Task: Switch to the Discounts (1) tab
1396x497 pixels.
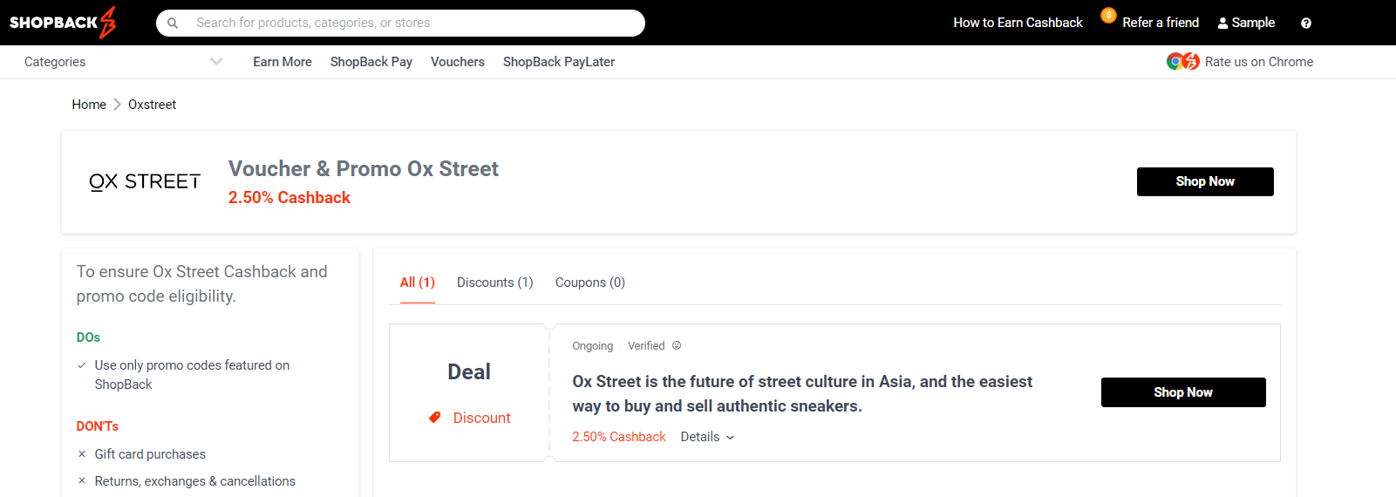Action: point(494,283)
